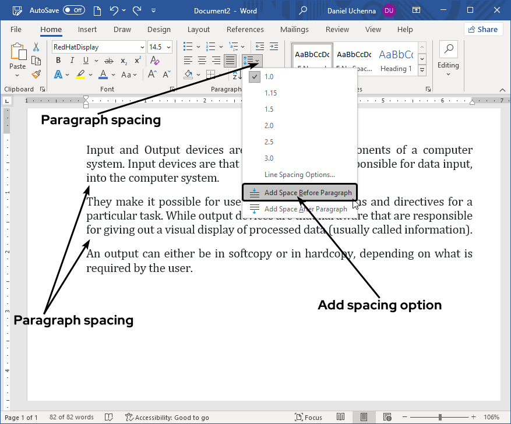The height and width of the screenshot is (424, 511).
Task: Toggle italic formatting
Action: (x=72, y=60)
